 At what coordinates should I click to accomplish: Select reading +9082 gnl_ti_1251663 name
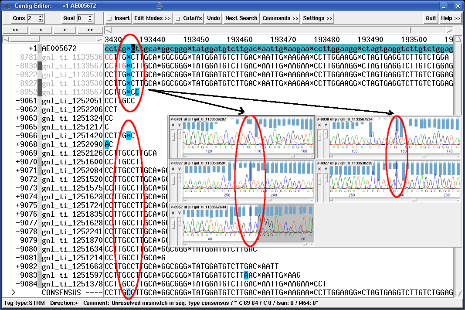tap(72, 266)
